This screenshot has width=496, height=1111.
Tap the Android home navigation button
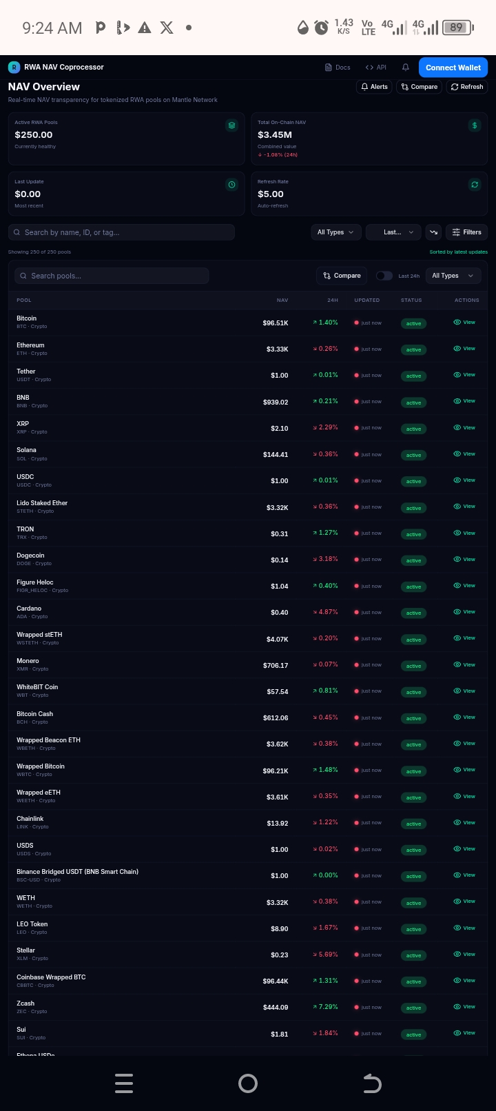click(x=248, y=1083)
